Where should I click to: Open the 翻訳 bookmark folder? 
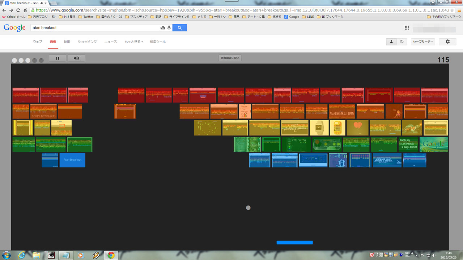tap(156, 17)
